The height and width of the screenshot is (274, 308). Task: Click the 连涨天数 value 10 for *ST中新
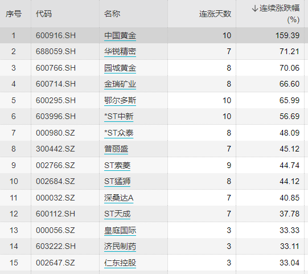pos(227,116)
